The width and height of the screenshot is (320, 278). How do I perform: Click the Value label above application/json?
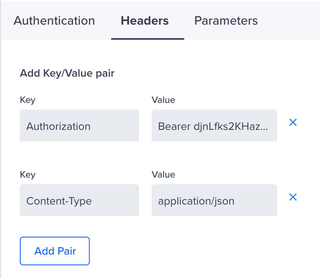163,174
